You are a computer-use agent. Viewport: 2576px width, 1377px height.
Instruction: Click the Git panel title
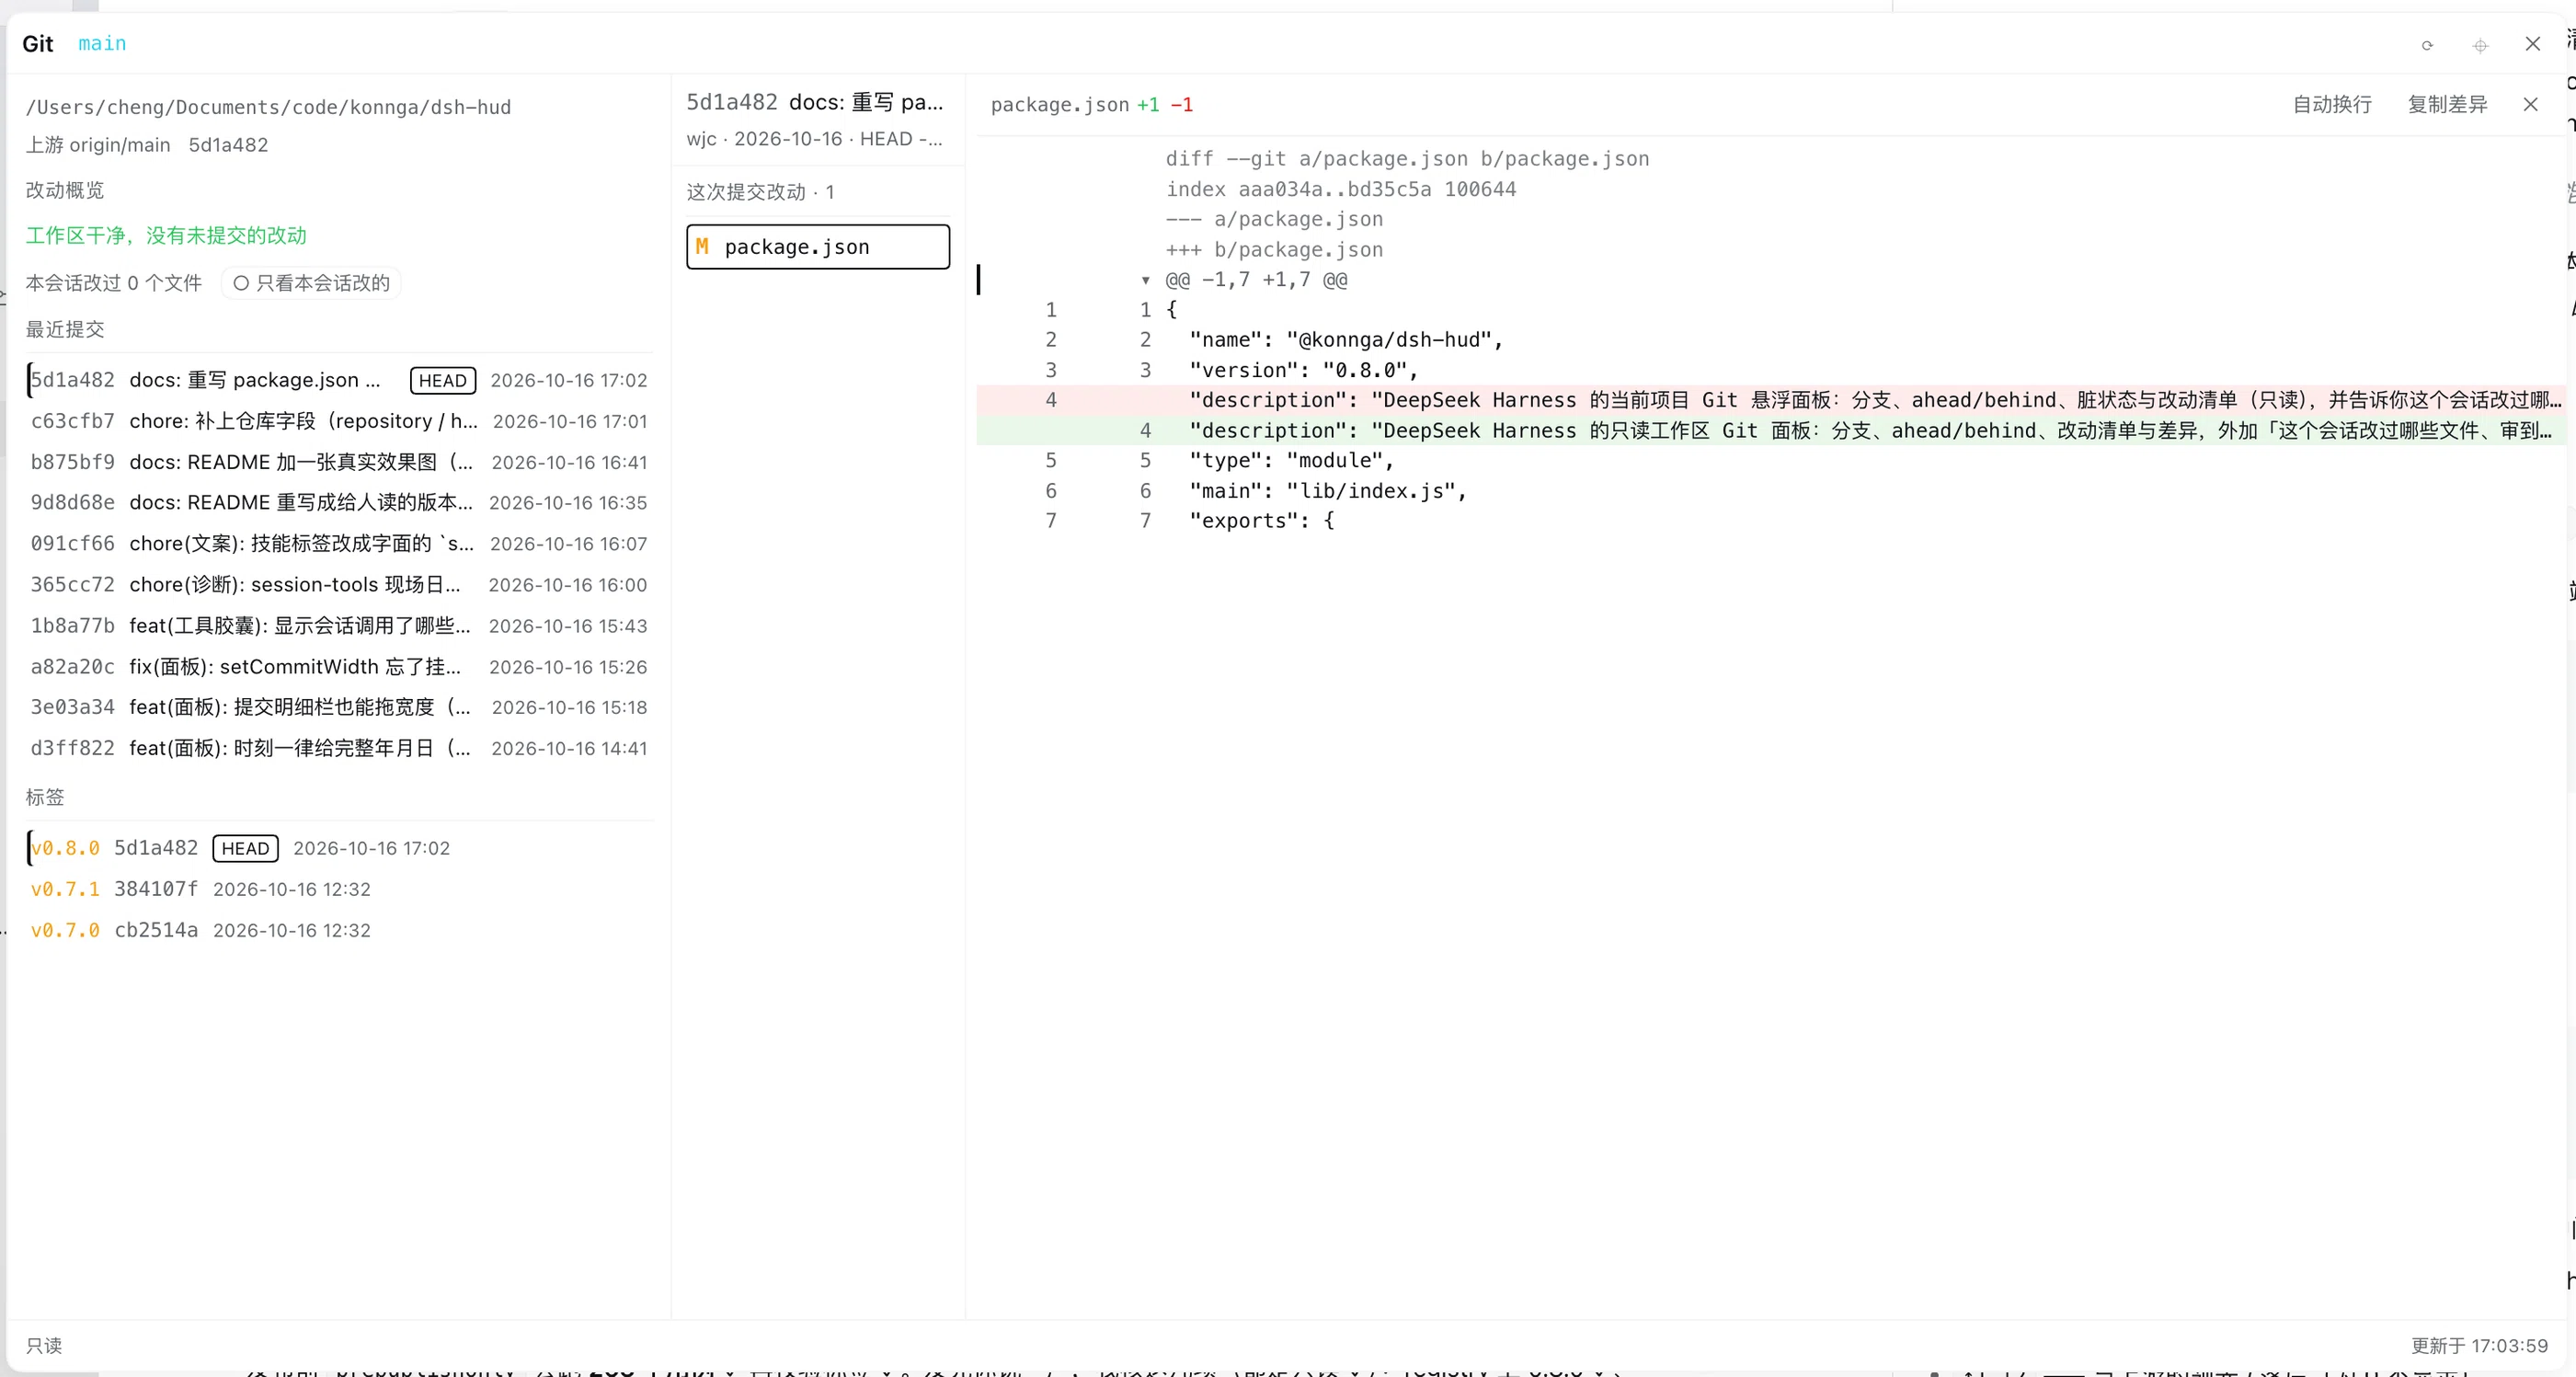(x=38, y=43)
